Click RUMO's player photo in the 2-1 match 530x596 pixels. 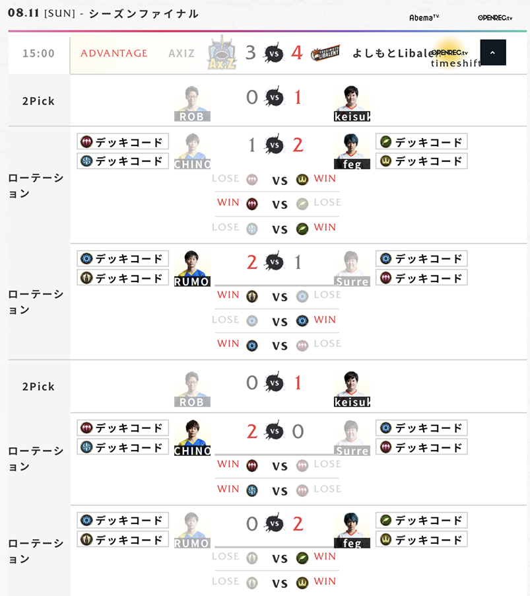pyautogui.click(x=193, y=268)
